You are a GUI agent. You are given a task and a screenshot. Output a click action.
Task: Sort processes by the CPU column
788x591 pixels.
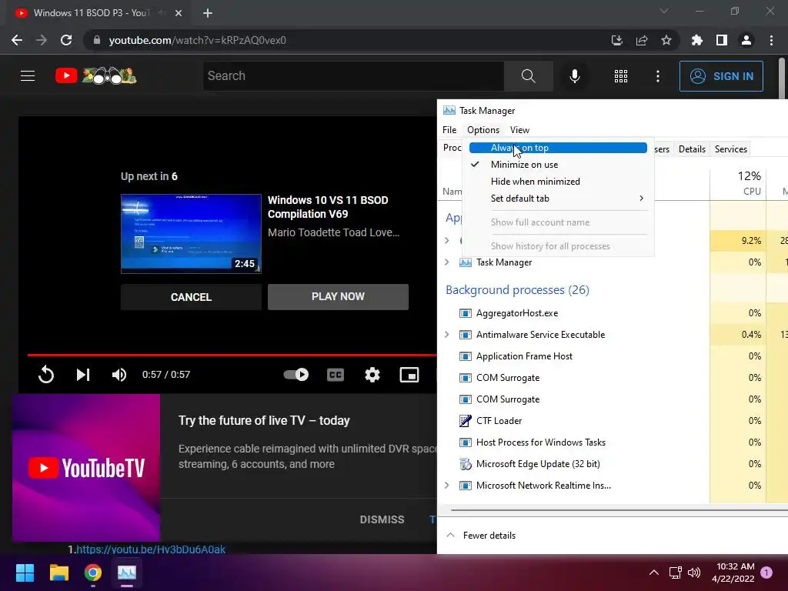pos(738,183)
